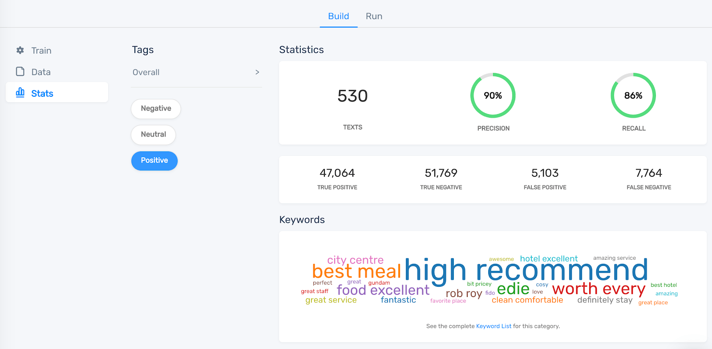712x349 pixels.
Task: Switch to the Run tab
Action: [x=374, y=16]
